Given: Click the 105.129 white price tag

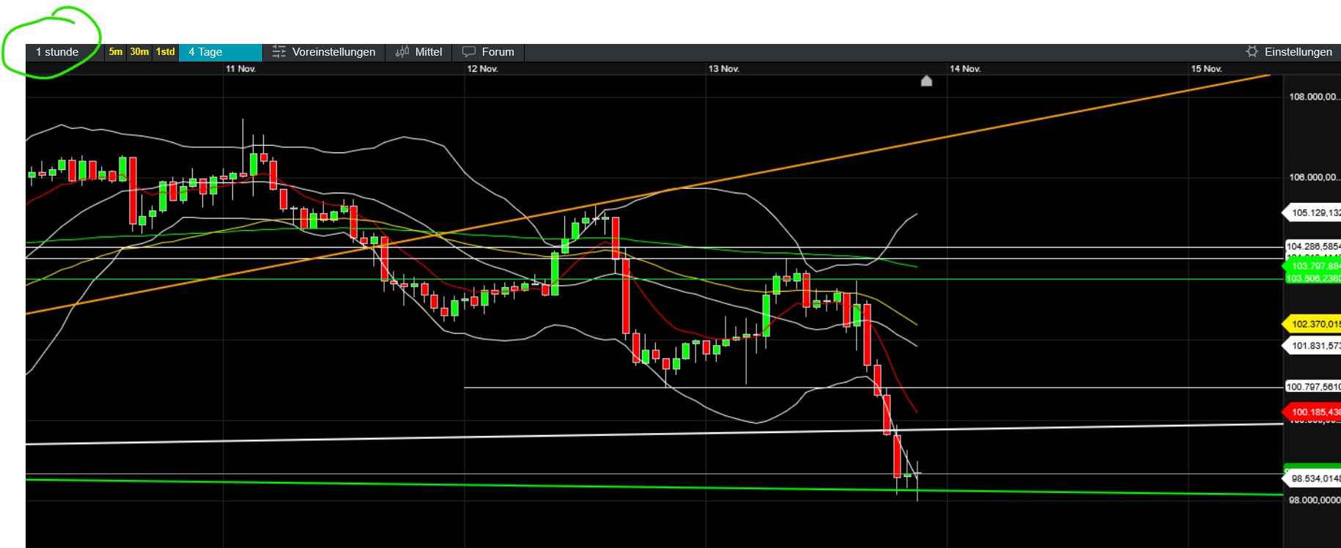Looking at the screenshot, I should [1313, 212].
